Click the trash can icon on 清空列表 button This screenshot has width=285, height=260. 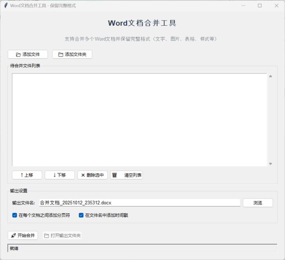(115, 175)
